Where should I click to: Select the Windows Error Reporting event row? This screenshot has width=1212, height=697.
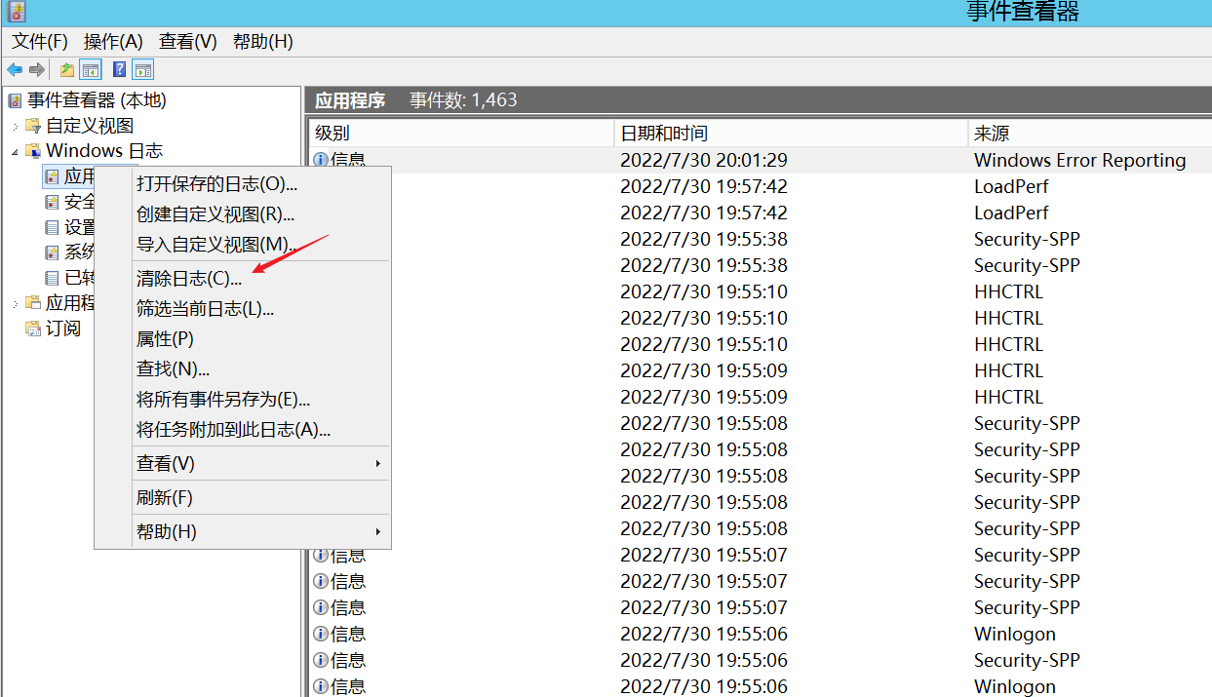click(1079, 160)
